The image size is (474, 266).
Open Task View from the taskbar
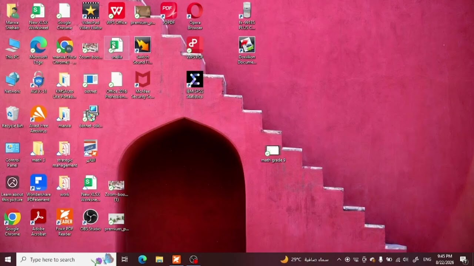[x=125, y=259]
